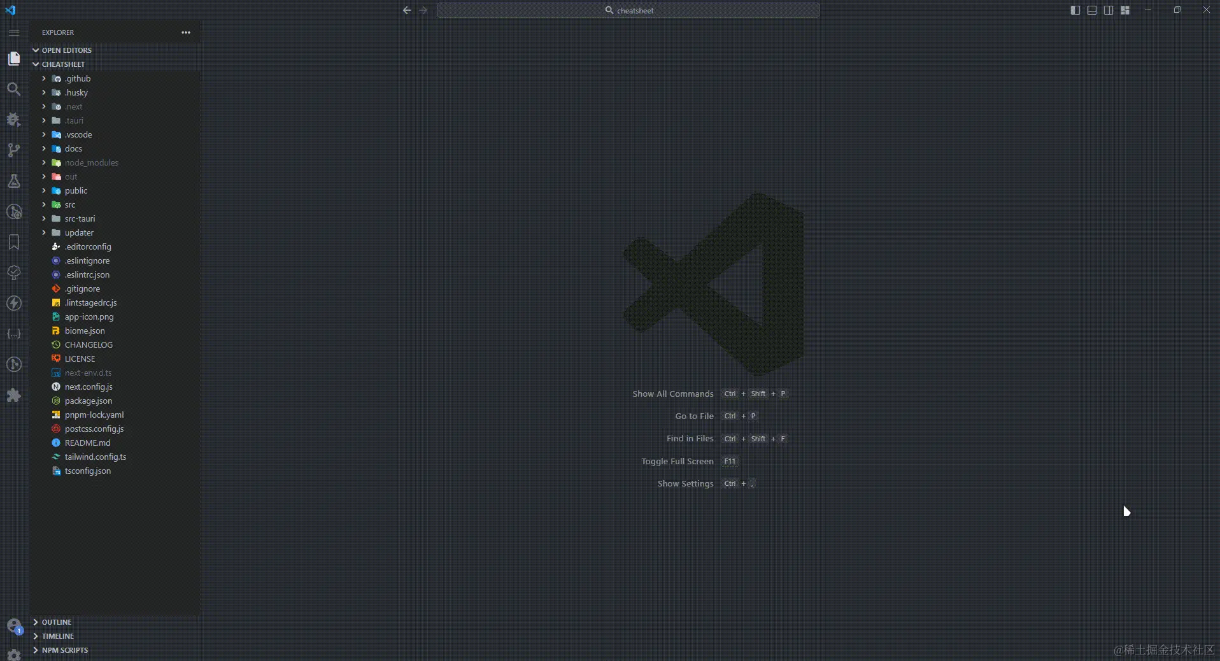1220x661 pixels.
Task: Expand the out folder
Action: click(115, 176)
